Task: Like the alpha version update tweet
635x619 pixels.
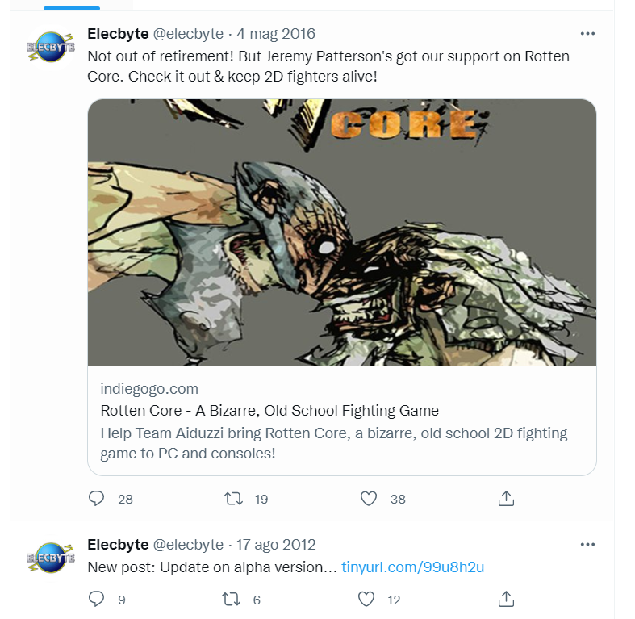Action: point(368,599)
